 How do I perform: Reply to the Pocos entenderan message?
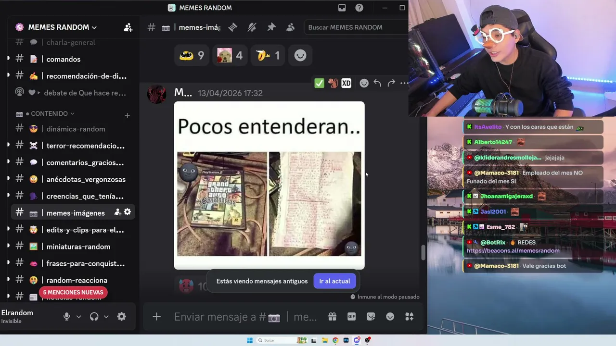[x=377, y=83]
